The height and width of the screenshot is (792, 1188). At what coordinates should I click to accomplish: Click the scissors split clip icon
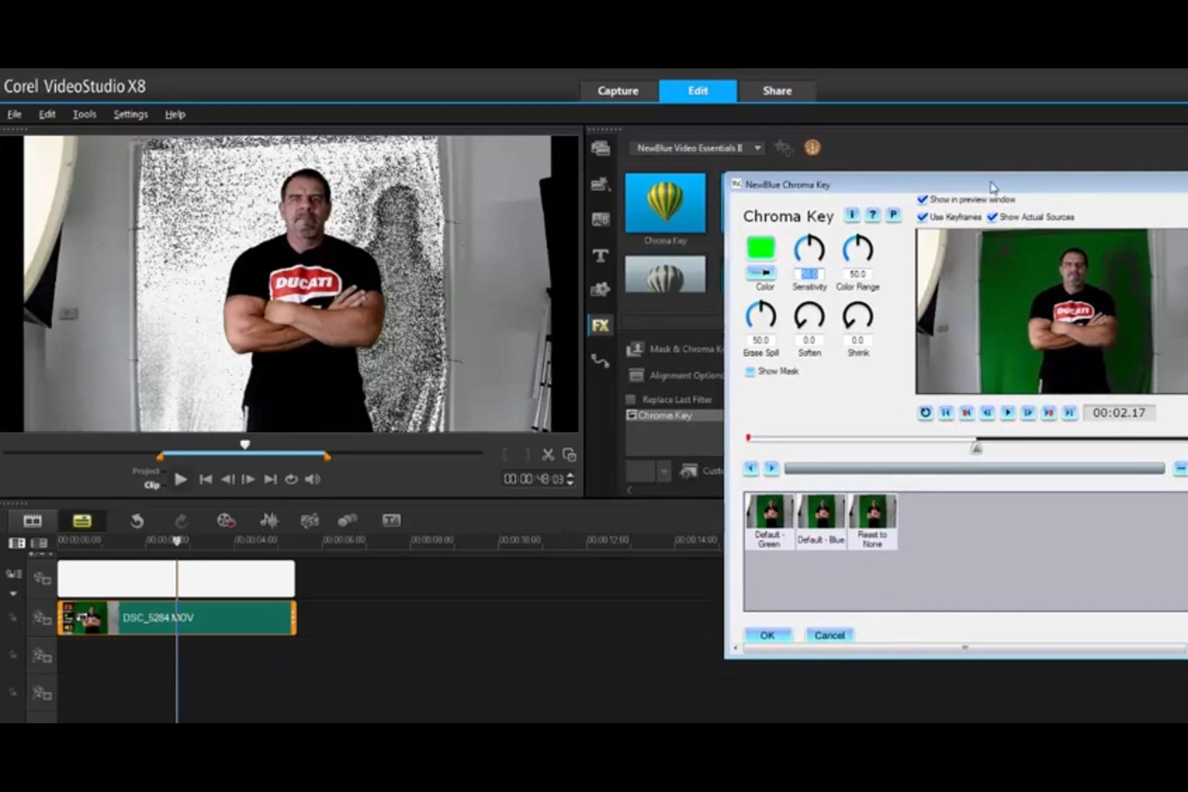[x=547, y=454]
